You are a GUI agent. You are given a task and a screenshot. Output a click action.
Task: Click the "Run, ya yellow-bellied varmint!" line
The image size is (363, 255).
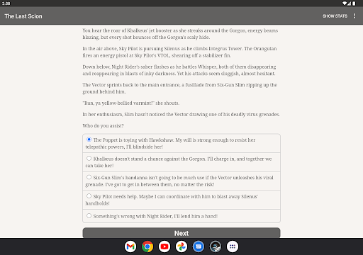tap(131, 103)
